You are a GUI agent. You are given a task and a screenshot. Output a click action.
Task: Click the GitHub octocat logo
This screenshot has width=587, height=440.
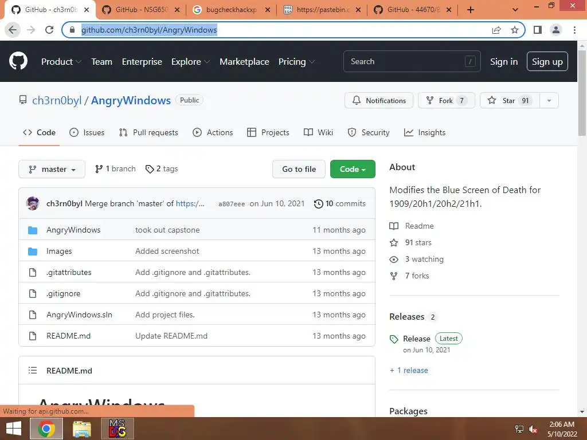click(x=18, y=61)
